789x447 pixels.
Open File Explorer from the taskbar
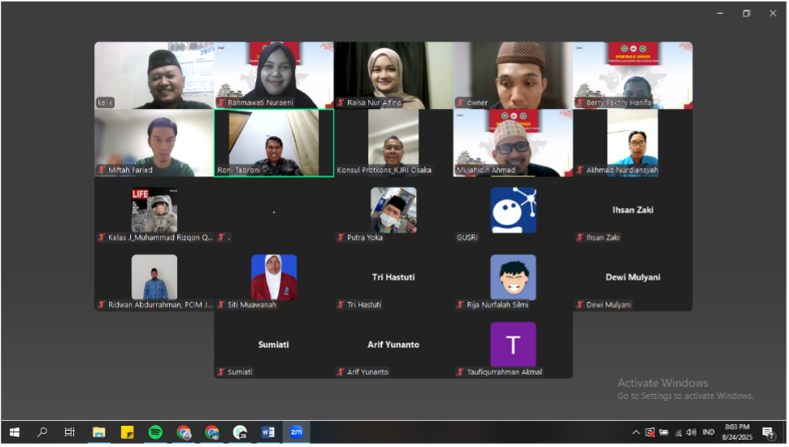click(x=99, y=432)
